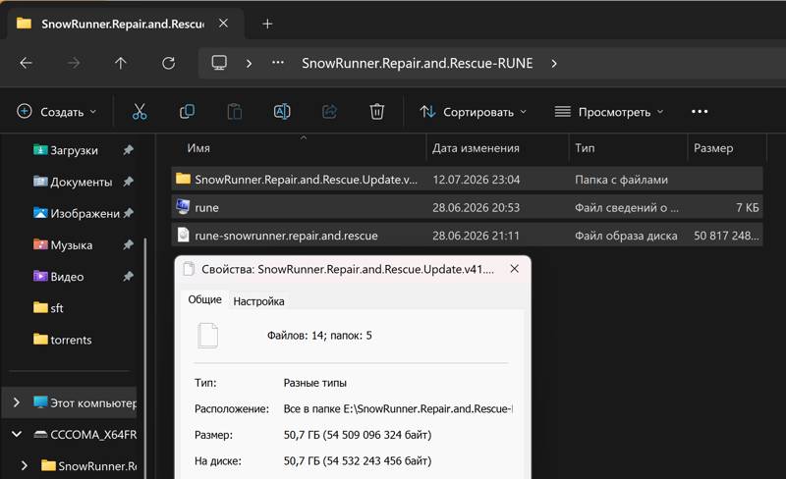Open the Создать (New) menu
Image resolution: width=786 pixels, height=479 pixels.
[x=56, y=112]
